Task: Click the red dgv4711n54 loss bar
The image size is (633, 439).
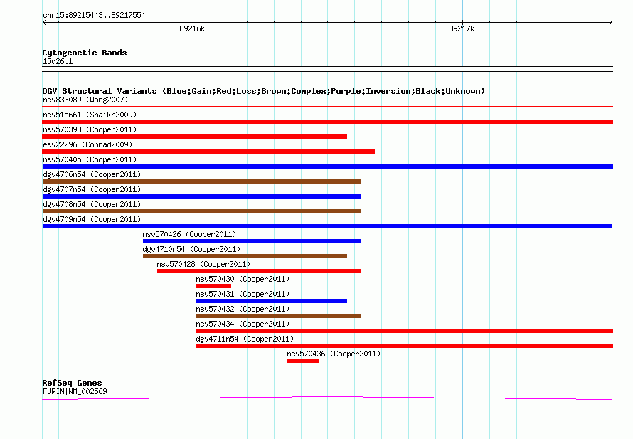Action: click(405, 346)
